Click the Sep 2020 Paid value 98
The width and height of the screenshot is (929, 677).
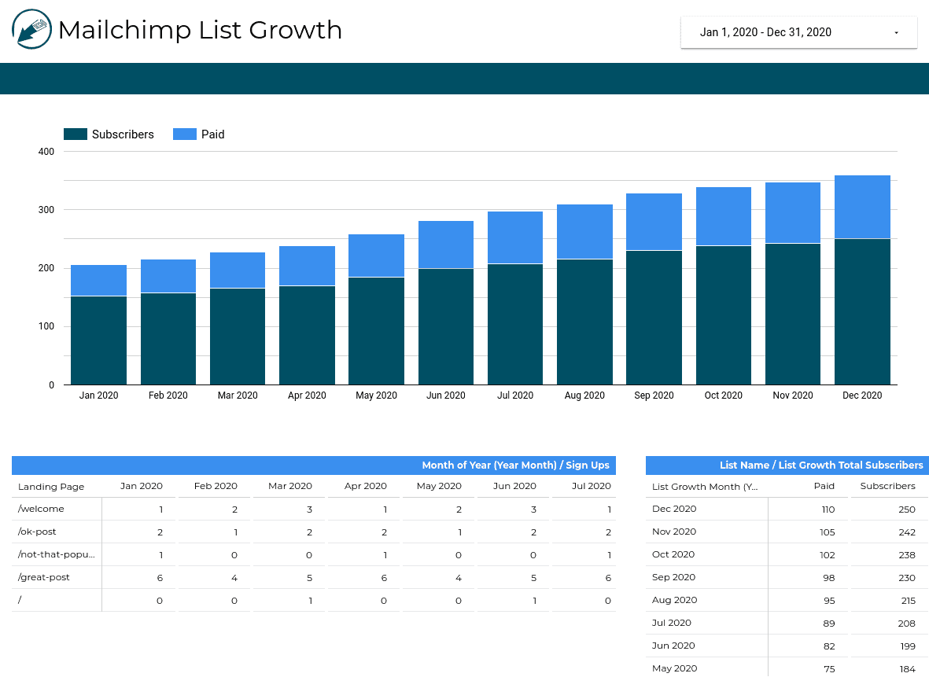(829, 578)
